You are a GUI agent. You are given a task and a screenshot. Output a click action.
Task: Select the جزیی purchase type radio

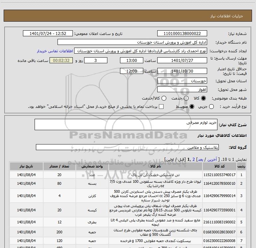click(211, 107)
